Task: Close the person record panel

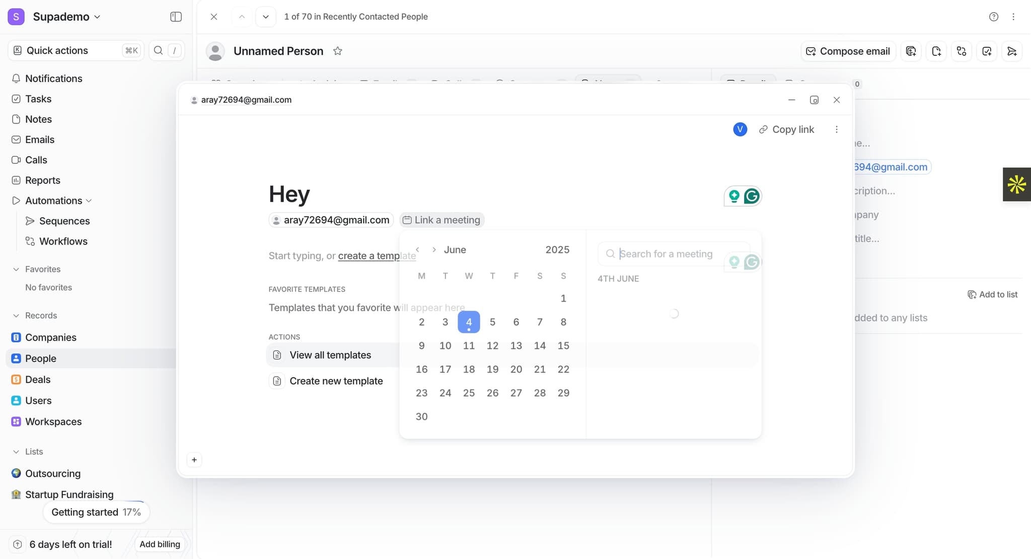Action: click(x=214, y=17)
